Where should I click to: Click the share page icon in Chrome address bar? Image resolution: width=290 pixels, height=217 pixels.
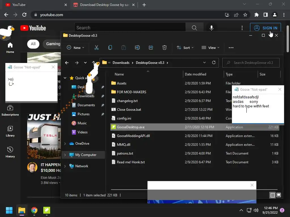coord(236,15)
